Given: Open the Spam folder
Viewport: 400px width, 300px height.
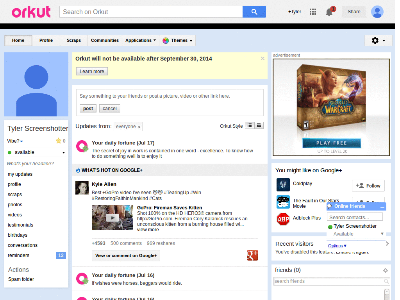Looking at the screenshot, I should 21,279.
